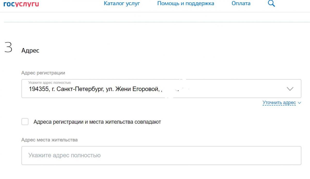Viewport: 310px width, 179px height.
Task: Open the 'Оплата' section
Action: pyautogui.click(x=241, y=4)
